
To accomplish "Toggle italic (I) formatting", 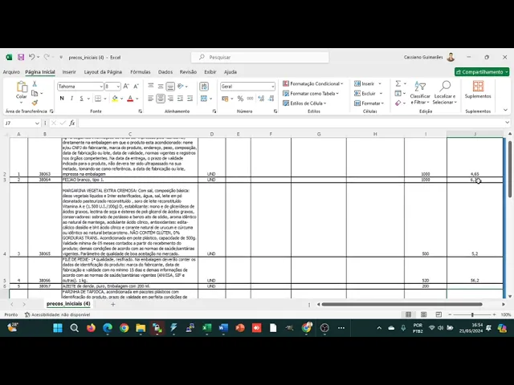I will coord(71,99).
